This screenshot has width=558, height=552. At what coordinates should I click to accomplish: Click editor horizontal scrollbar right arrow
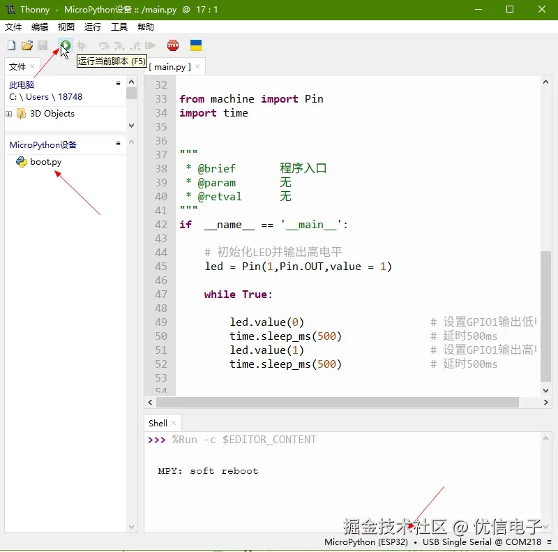point(545,403)
